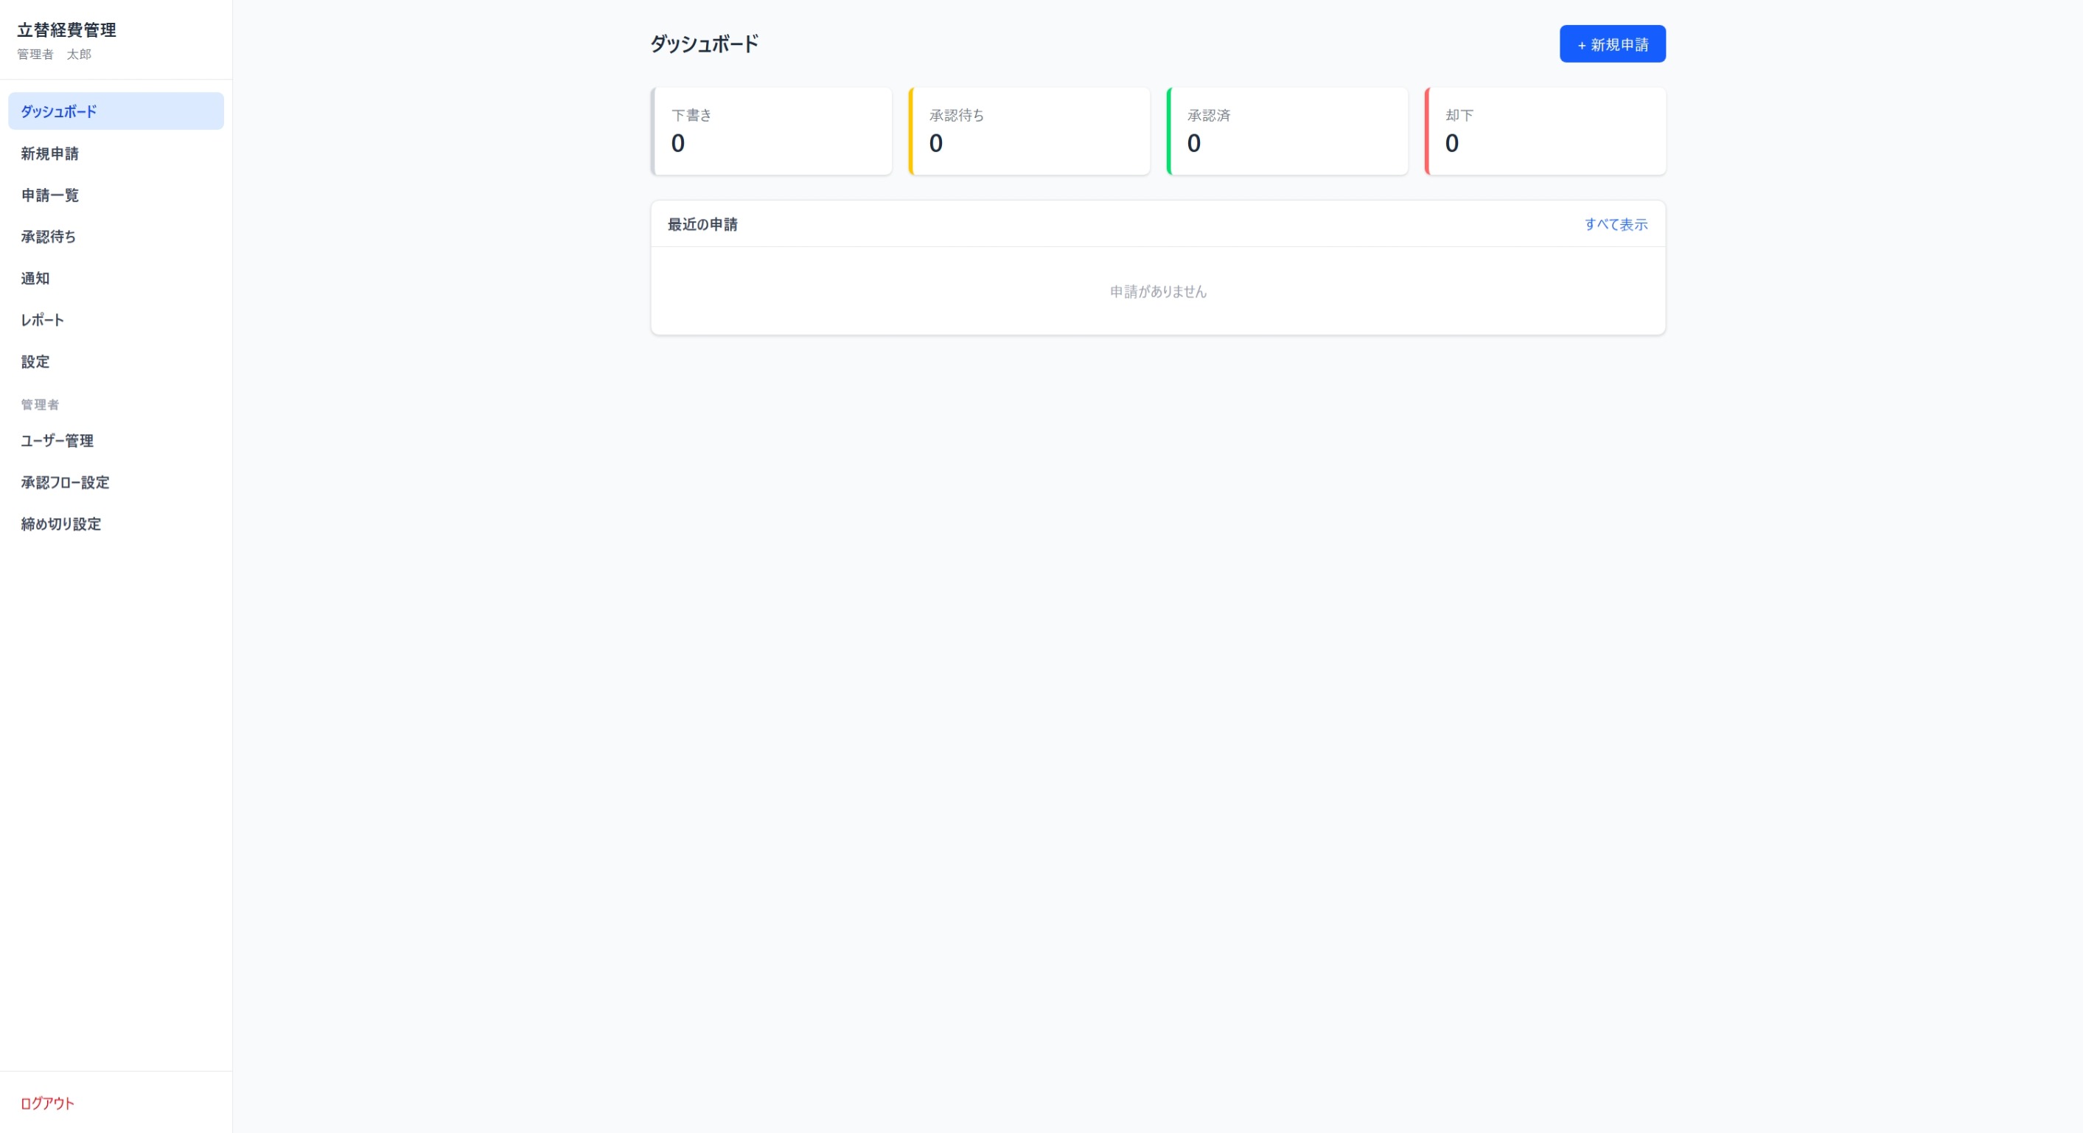This screenshot has width=2083, height=1133.
Task: Click the 立替経費管理 app title
Action: click(67, 30)
